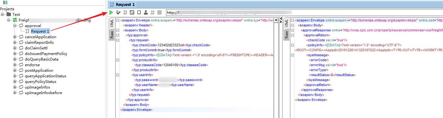Click the projects list icon above Projects
Viewport: 443px width, 118px height.
click(5, 2)
